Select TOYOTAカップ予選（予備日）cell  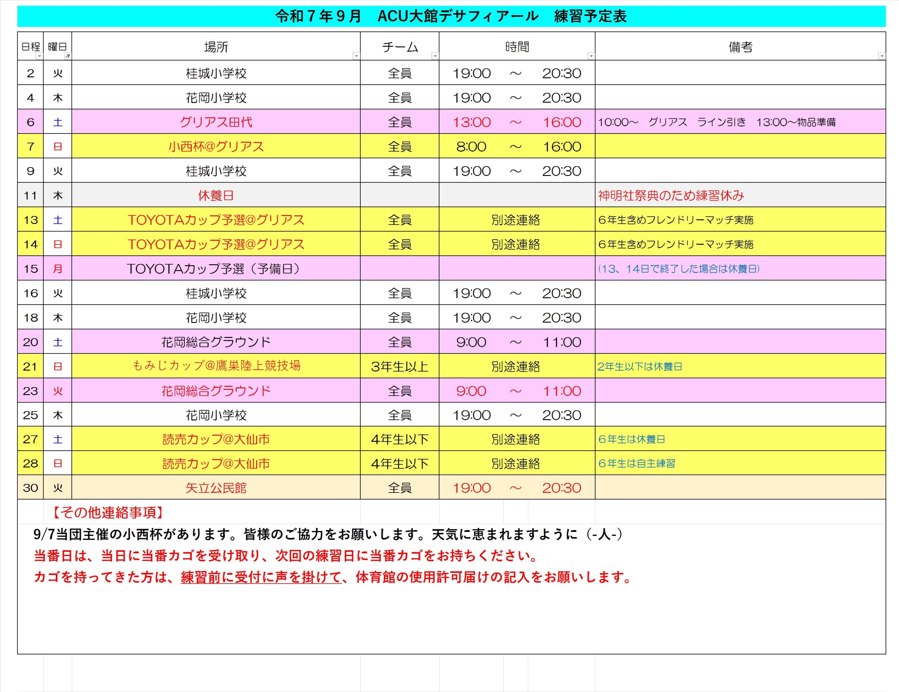tap(216, 268)
